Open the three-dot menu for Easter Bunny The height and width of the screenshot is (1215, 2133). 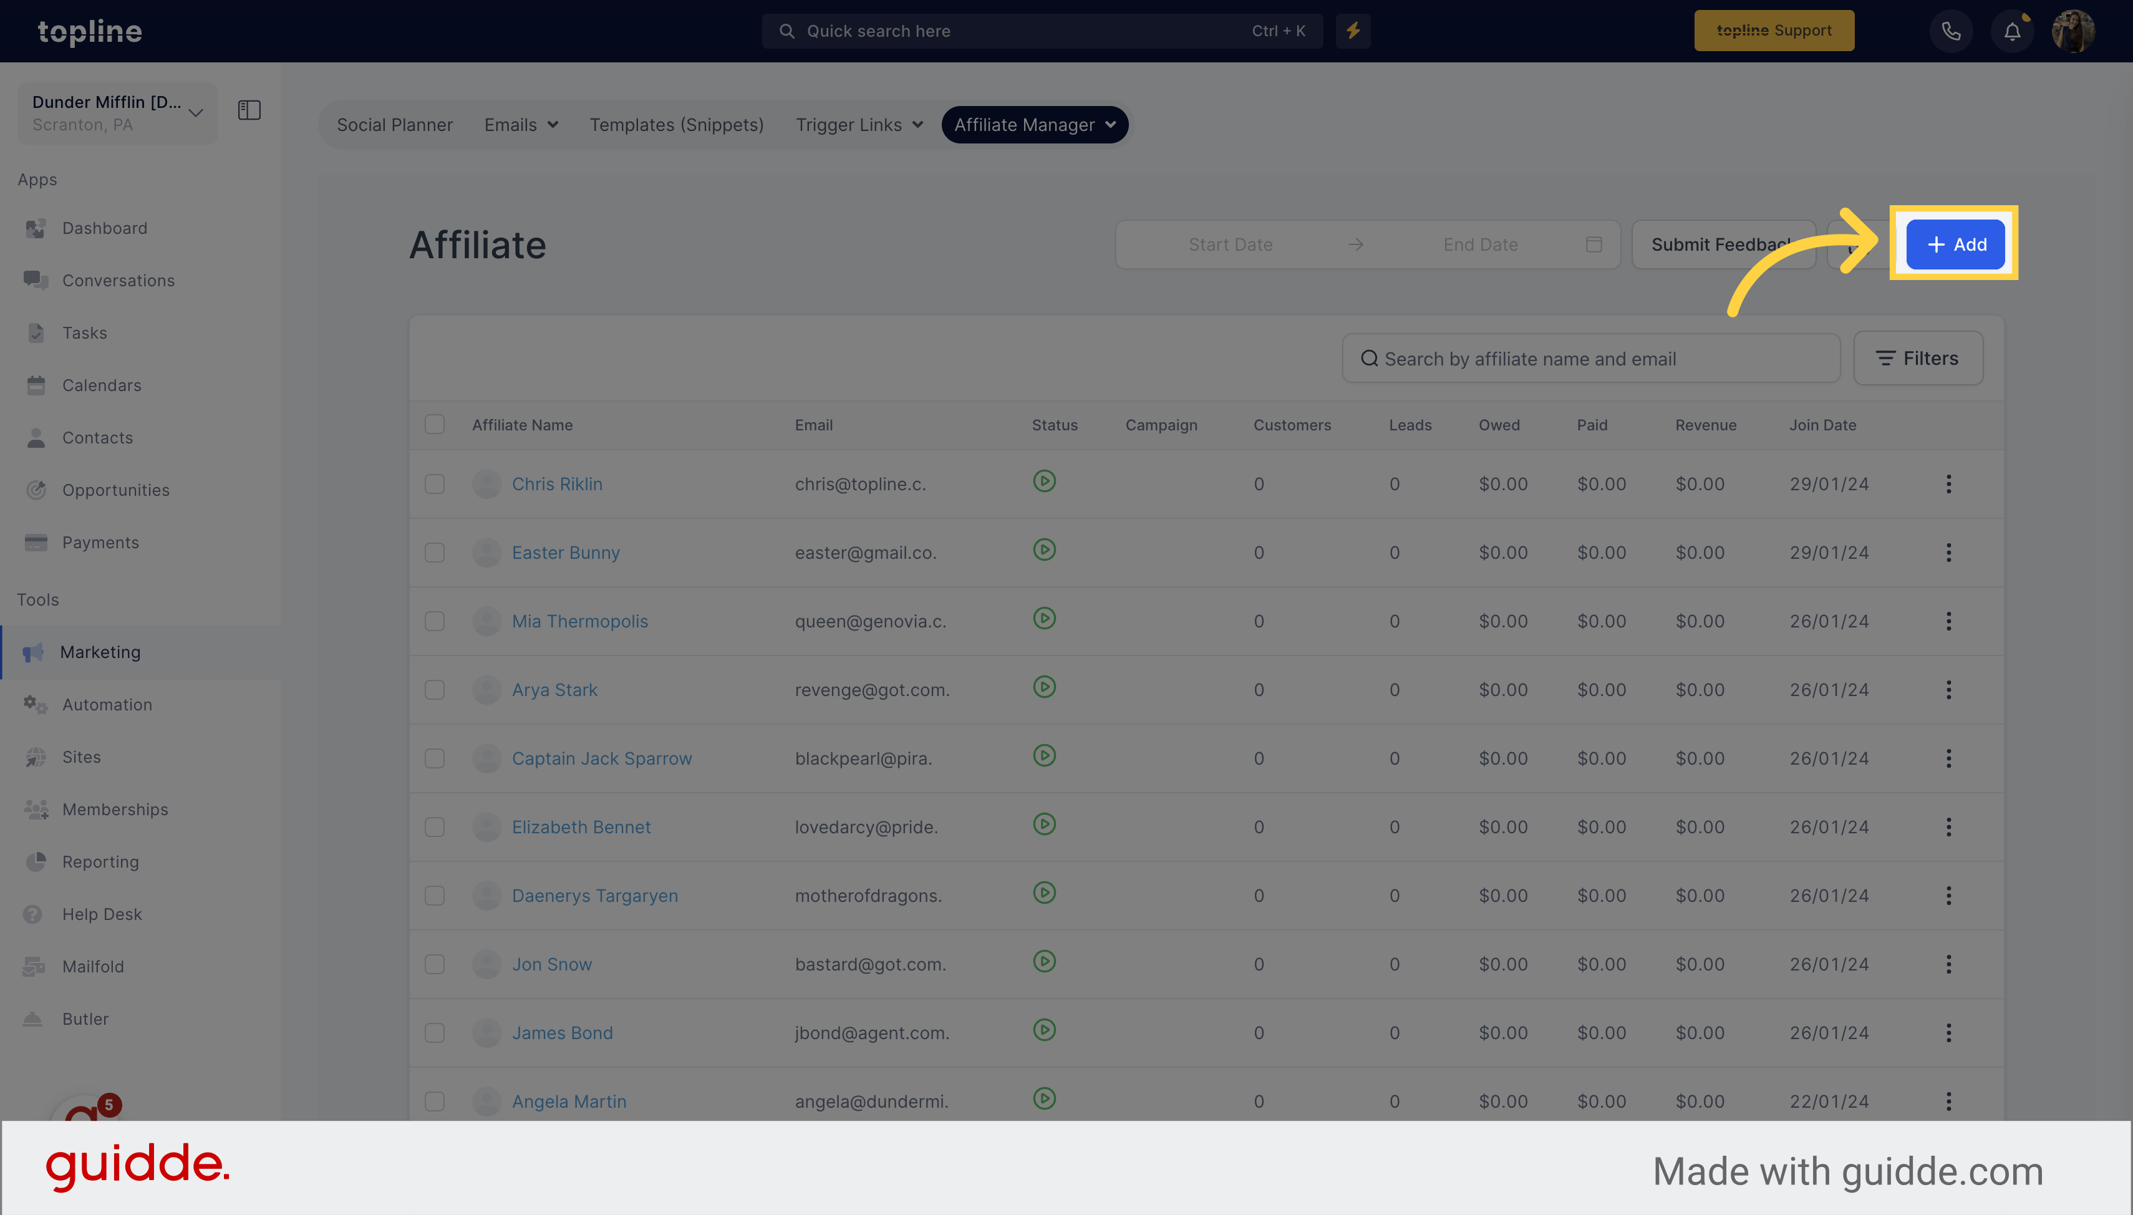[1948, 553]
